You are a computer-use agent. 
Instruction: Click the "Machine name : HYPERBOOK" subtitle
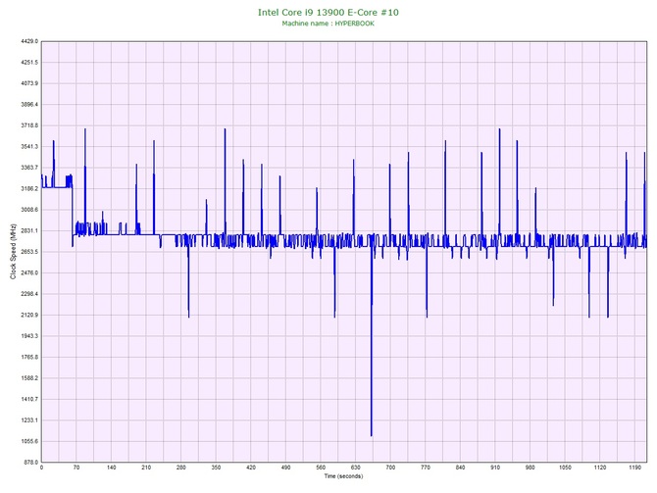[328, 24]
